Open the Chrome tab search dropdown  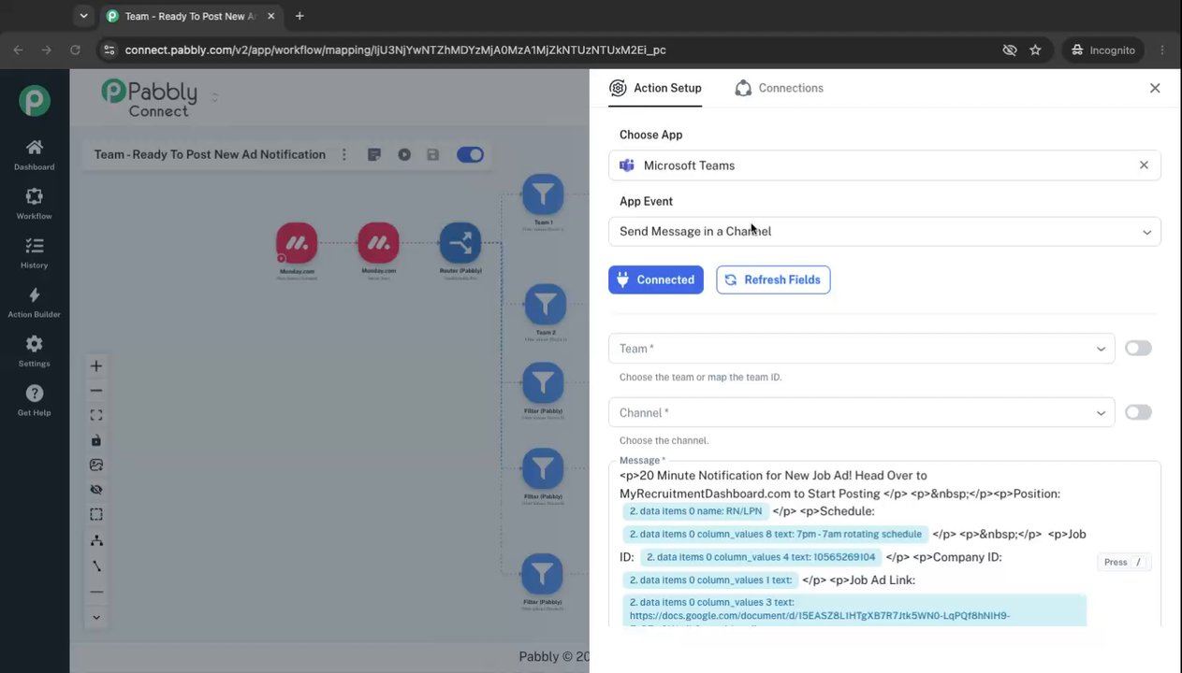click(x=84, y=16)
